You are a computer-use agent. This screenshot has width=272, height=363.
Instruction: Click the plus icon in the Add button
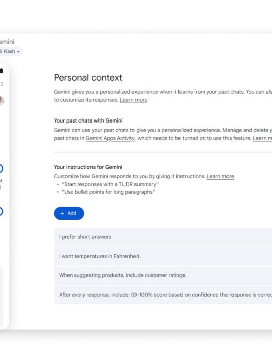click(x=62, y=213)
